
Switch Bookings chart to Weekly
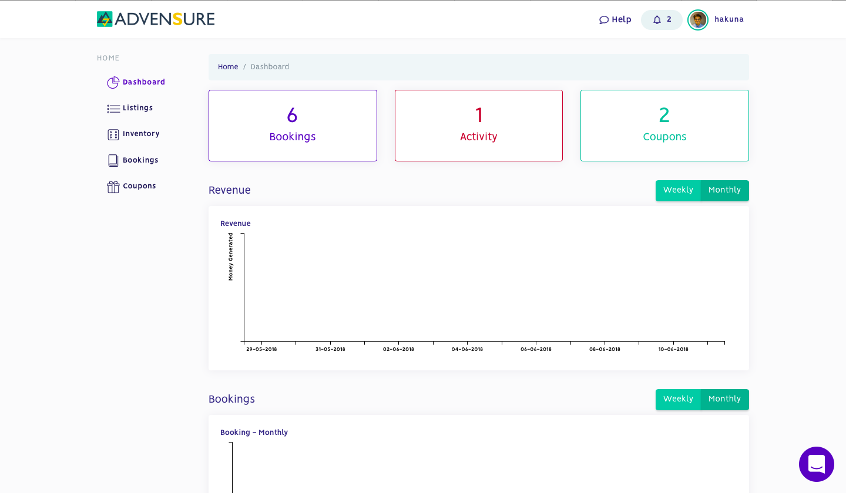678,399
